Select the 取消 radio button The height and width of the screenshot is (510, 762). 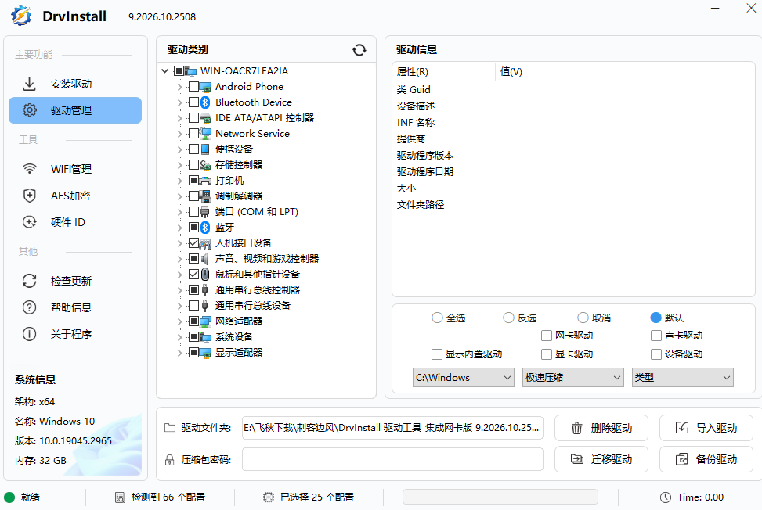[x=583, y=318]
